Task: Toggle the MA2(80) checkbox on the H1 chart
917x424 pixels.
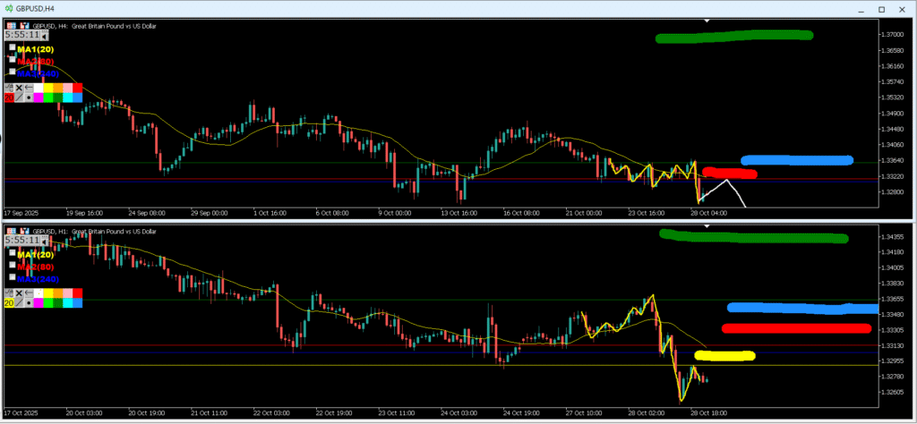Action: point(12,266)
